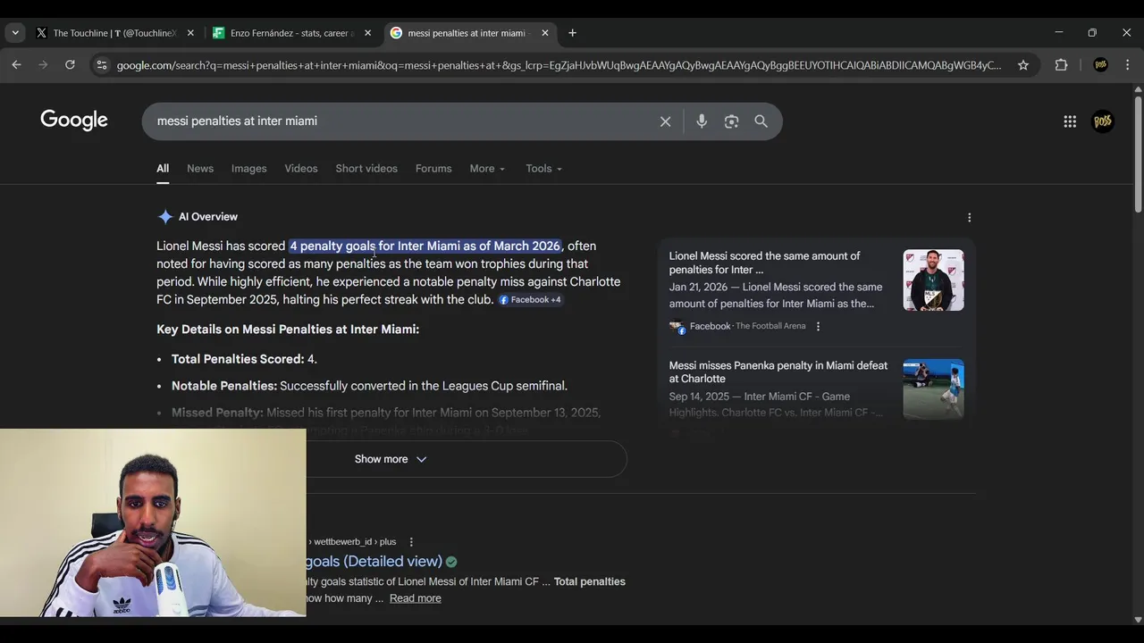Click the verified badge next to Detailed view
This screenshot has height=643, width=1144.
tap(451, 562)
